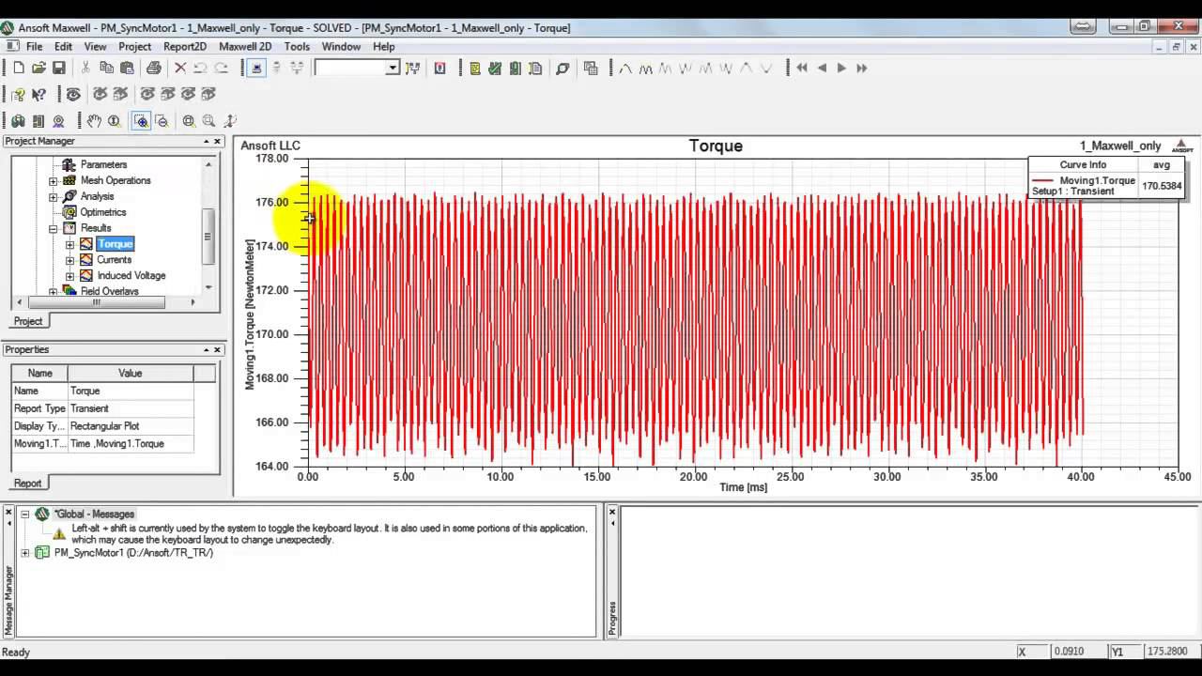
Task: Click the Redo arrow icon
Action: 222,68
